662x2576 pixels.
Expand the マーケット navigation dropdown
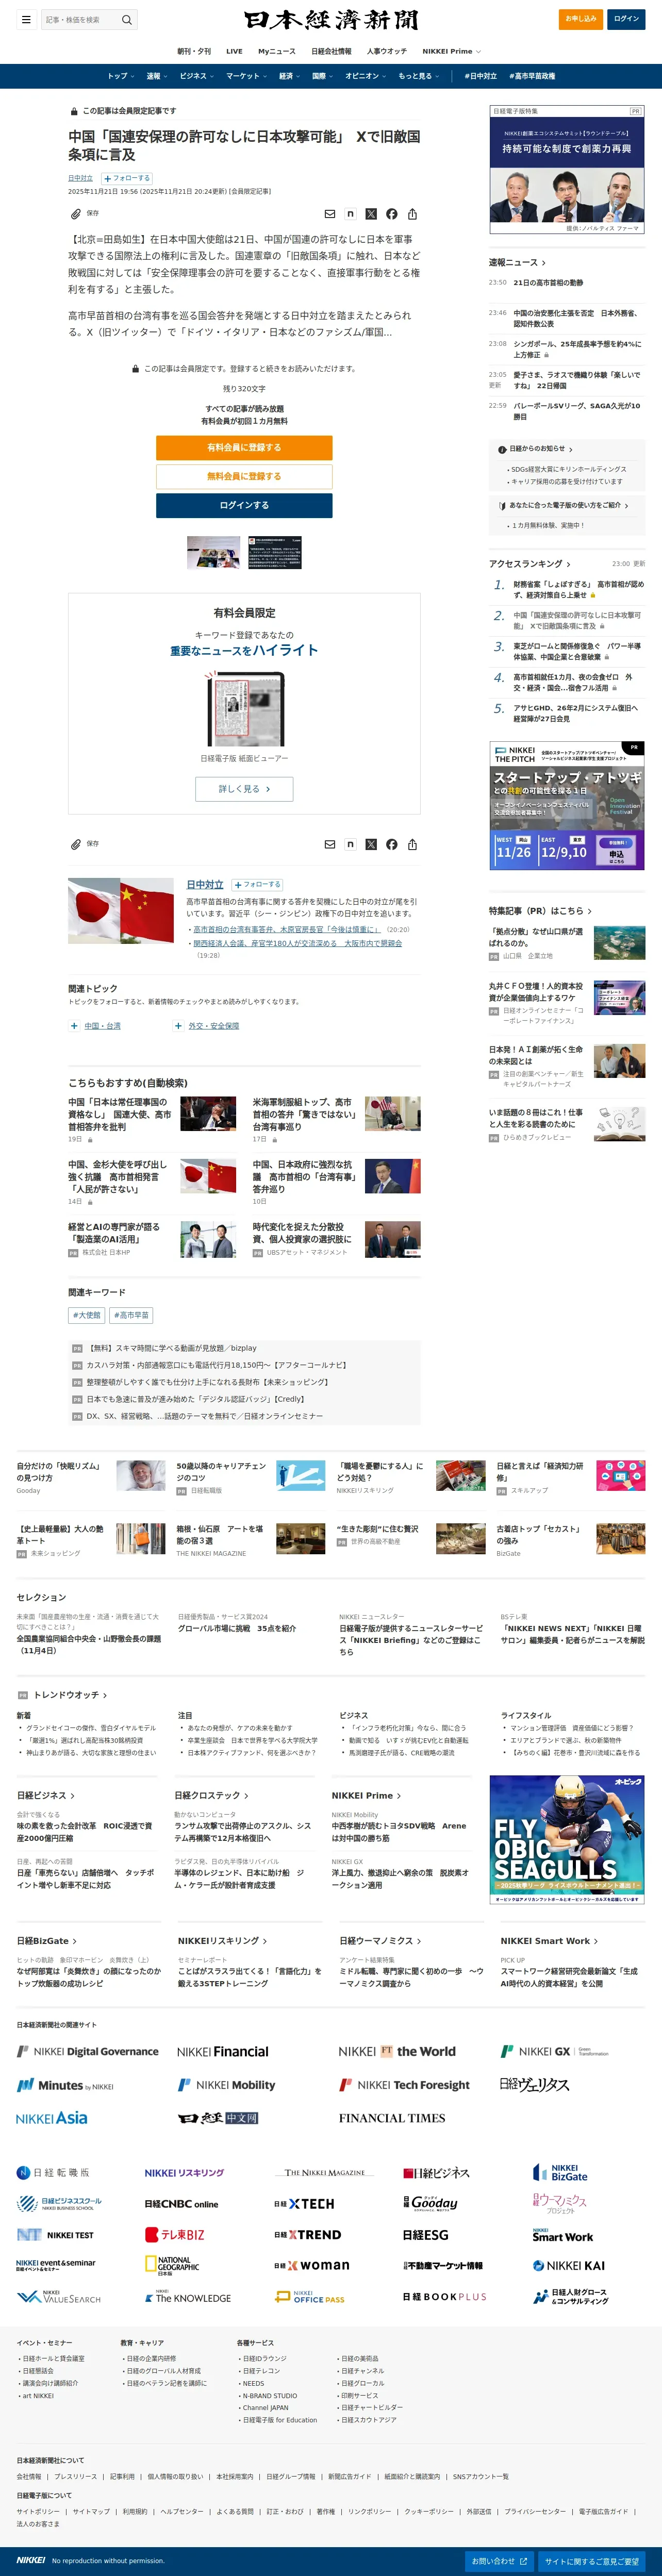click(x=246, y=76)
